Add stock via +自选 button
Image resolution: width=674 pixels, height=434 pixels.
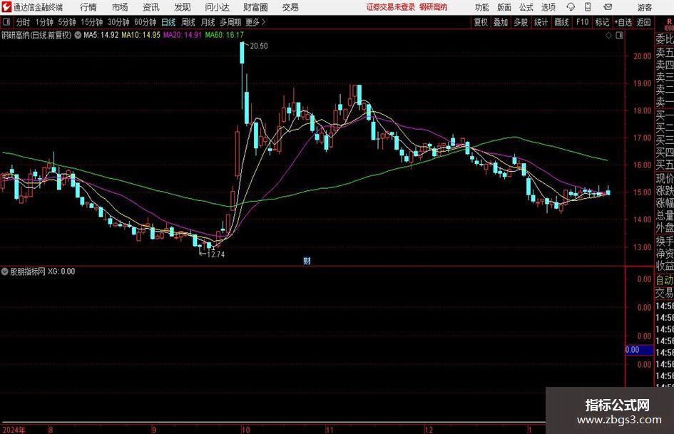click(x=623, y=22)
